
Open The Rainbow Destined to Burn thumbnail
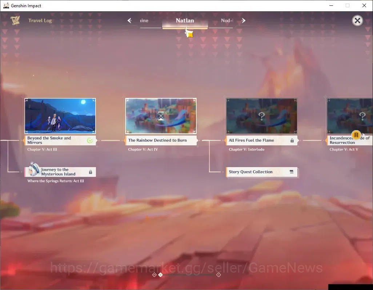[161, 116]
